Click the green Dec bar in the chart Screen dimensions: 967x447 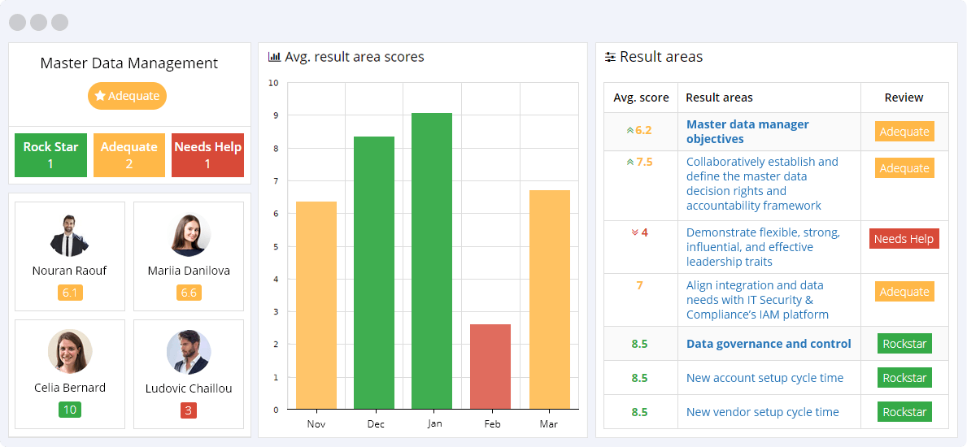click(x=374, y=272)
